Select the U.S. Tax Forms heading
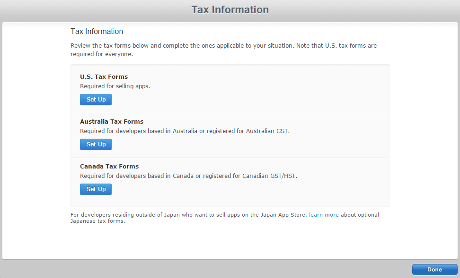The height and width of the screenshot is (278, 460). pyautogui.click(x=104, y=76)
